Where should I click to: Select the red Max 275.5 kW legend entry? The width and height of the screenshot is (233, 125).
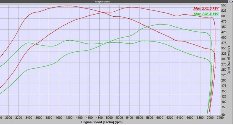point(206,8)
